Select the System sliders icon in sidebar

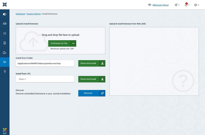coord(5,62)
